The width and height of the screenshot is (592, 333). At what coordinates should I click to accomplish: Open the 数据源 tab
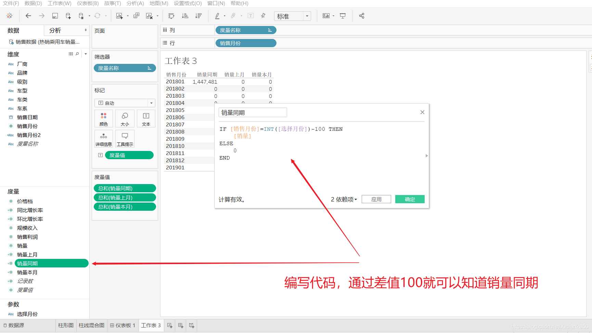pos(14,325)
